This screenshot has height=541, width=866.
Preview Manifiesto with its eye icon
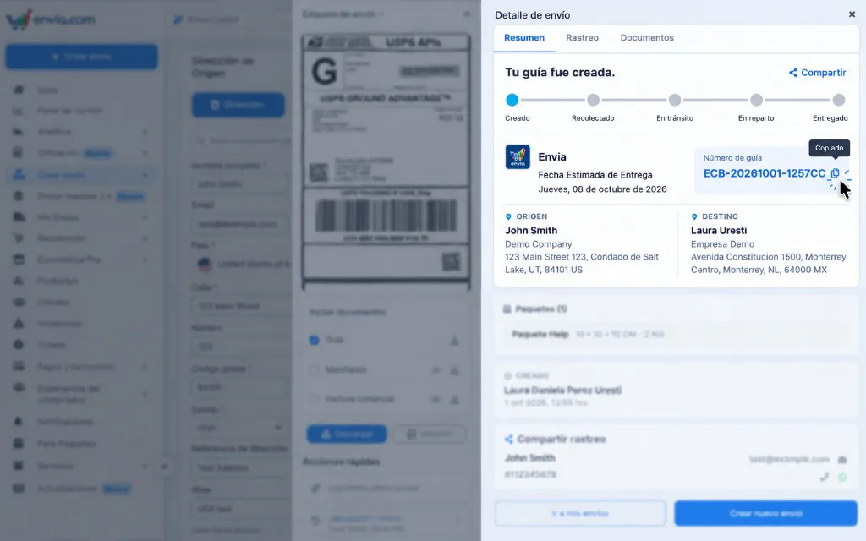click(436, 370)
